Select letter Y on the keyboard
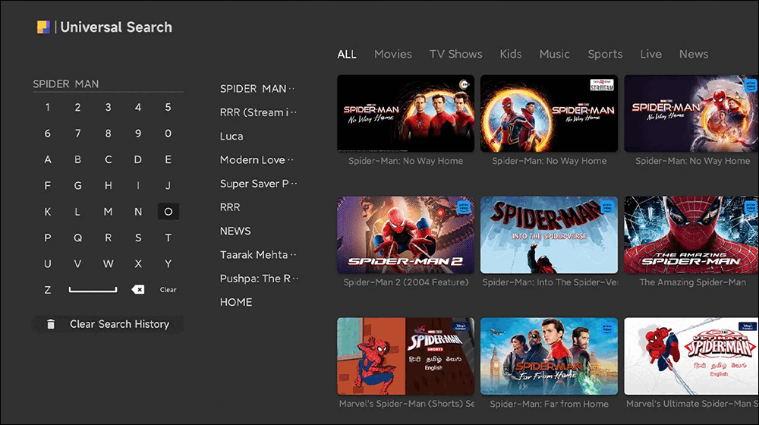The image size is (759, 425). (168, 264)
